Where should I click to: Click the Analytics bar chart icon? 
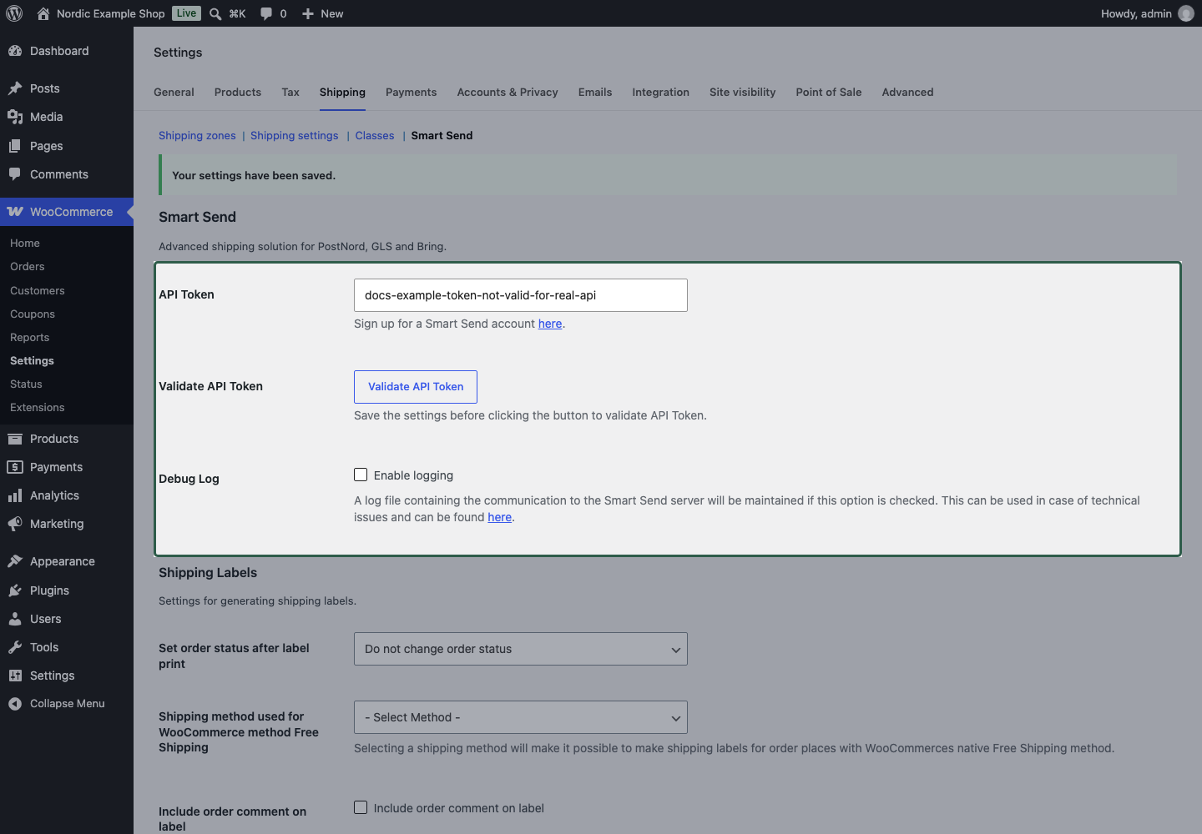(15, 495)
